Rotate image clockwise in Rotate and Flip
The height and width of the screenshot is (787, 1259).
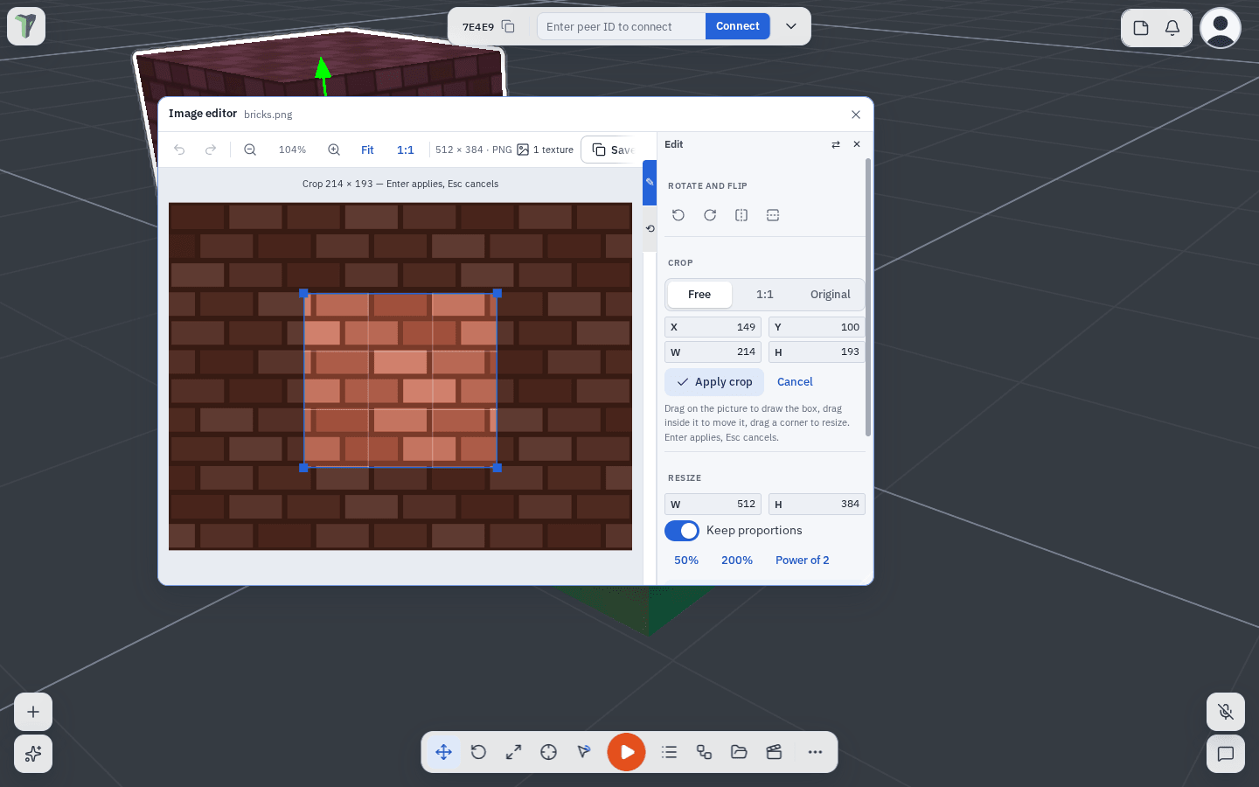[x=710, y=215]
